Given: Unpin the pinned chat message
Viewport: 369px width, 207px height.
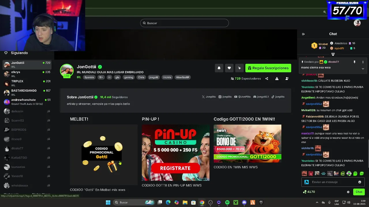Looking at the screenshot, I should pos(354,62).
